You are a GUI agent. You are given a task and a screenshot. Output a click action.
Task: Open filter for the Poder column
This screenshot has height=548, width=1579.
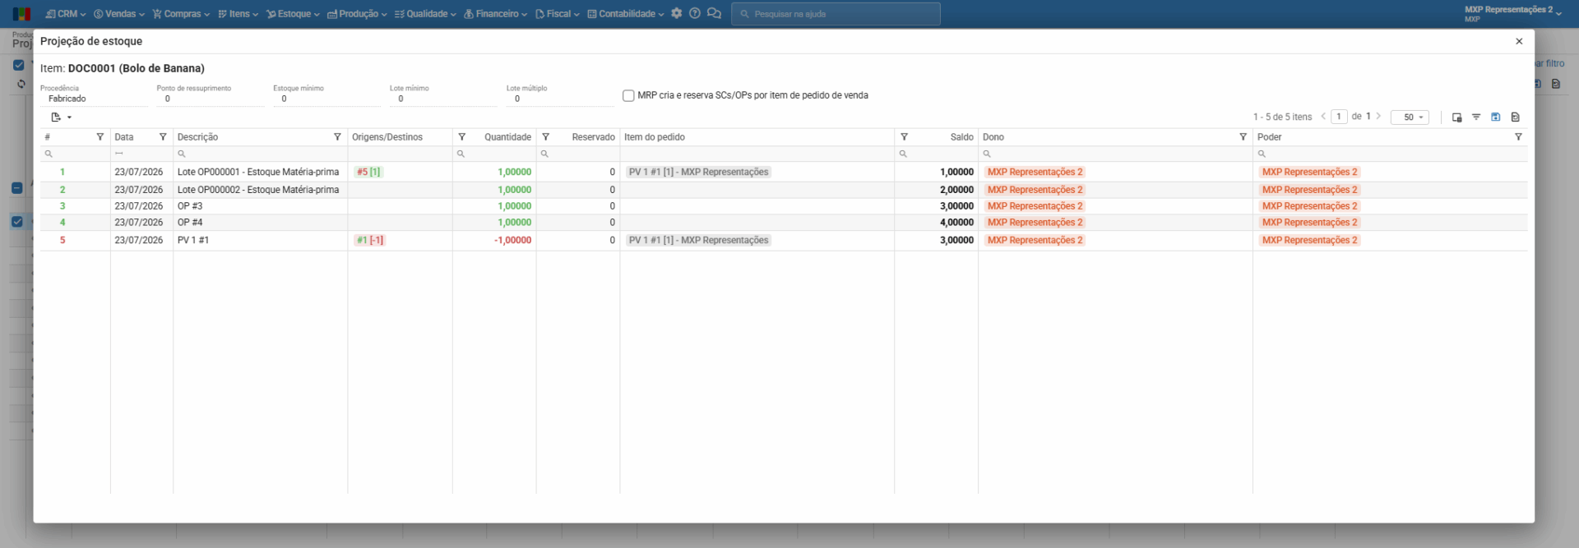[1518, 137]
